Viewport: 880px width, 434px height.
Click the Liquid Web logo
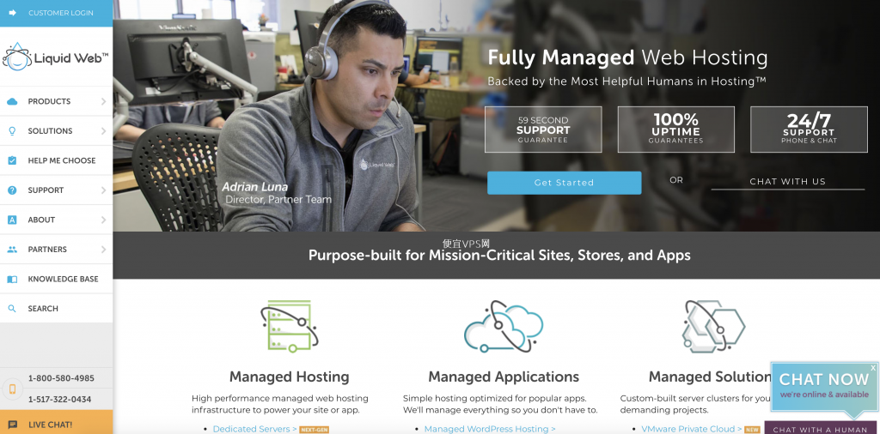tap(56, 57)
